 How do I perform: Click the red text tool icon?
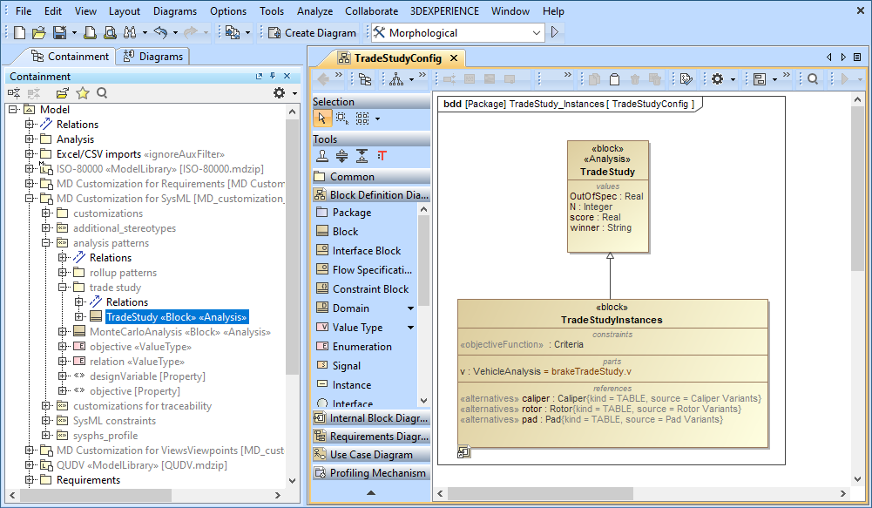click(382, 156)
